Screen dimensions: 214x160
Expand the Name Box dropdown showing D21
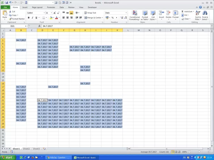(26, 26)
